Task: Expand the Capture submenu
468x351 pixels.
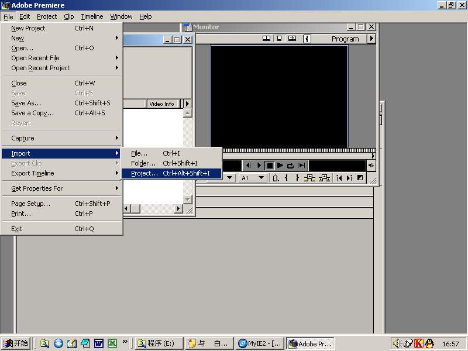Action: (x=62, y=138)
